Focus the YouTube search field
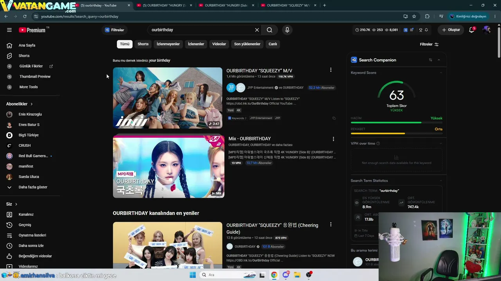This screenshot has width=501, height=281. coord(202,30)
